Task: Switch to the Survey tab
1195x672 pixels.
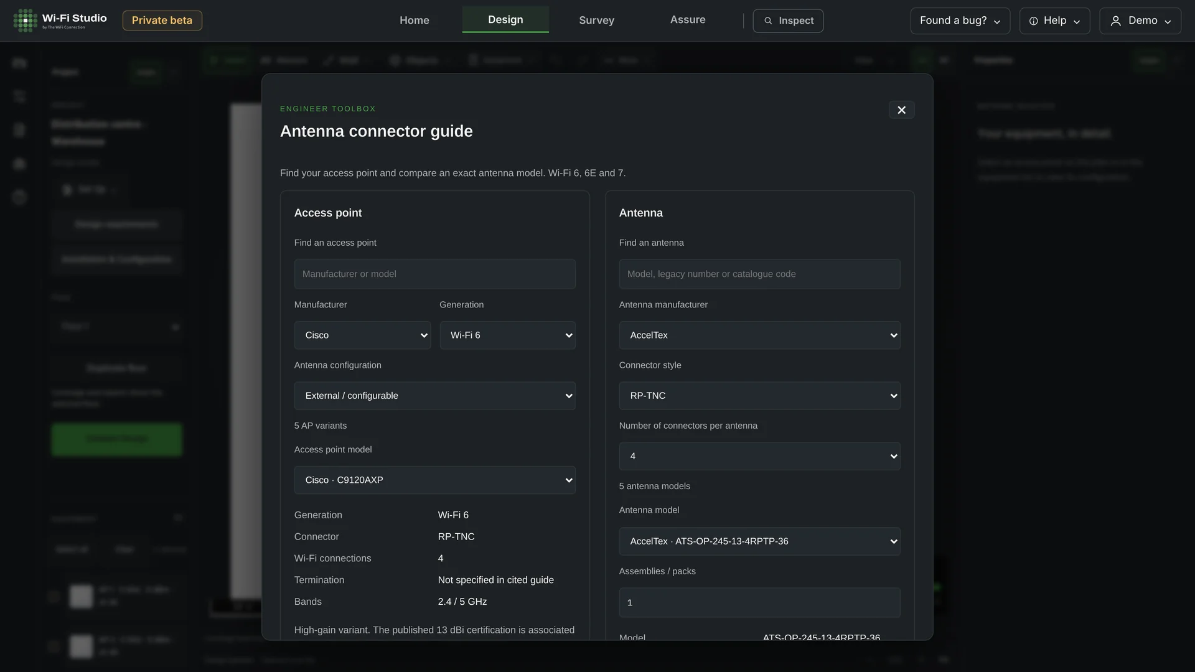Action: pyautogui.click(x=596, y=21)
